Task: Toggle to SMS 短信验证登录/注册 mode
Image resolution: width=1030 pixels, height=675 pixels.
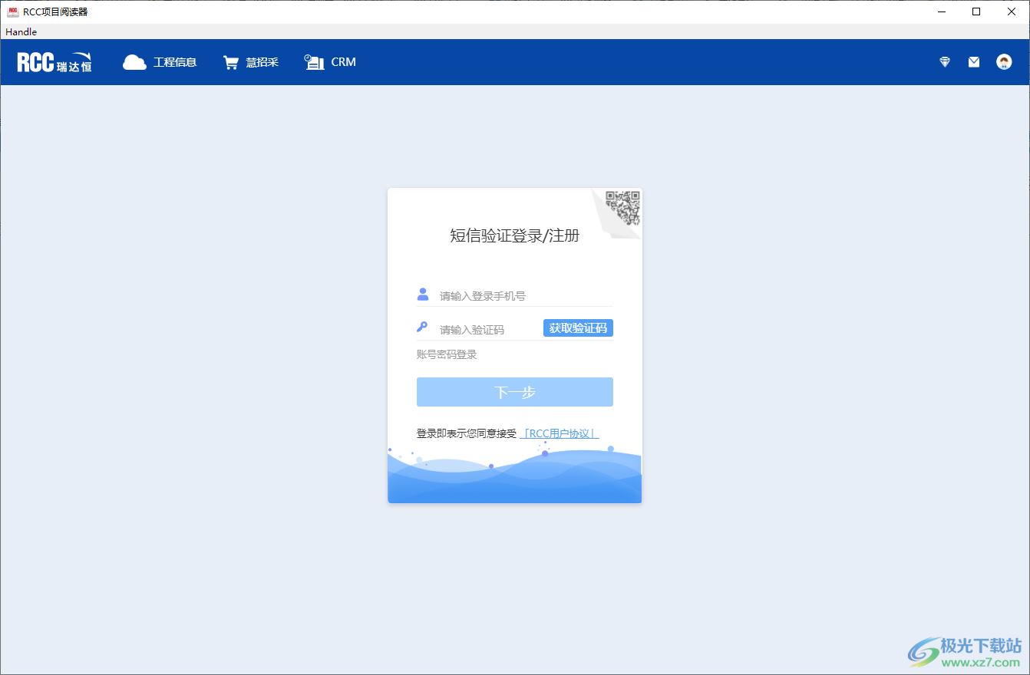Action: pos(514,235)
